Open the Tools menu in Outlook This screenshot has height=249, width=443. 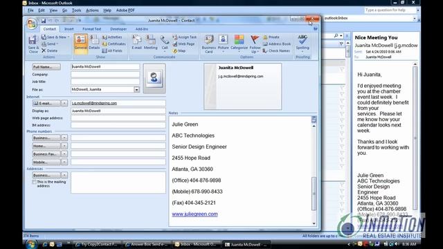click(76, 10)
